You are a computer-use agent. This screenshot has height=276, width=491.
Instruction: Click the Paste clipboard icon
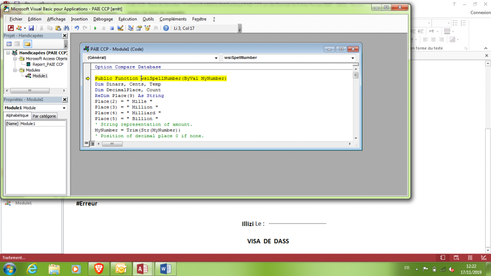tap(58, 28)
